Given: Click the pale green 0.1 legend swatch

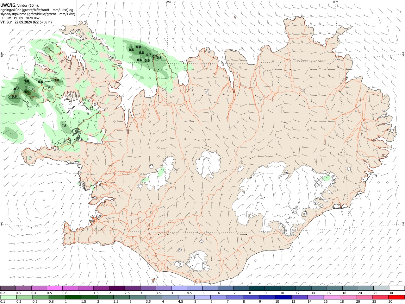Looking at the screenshot, I should click(8, 297).
